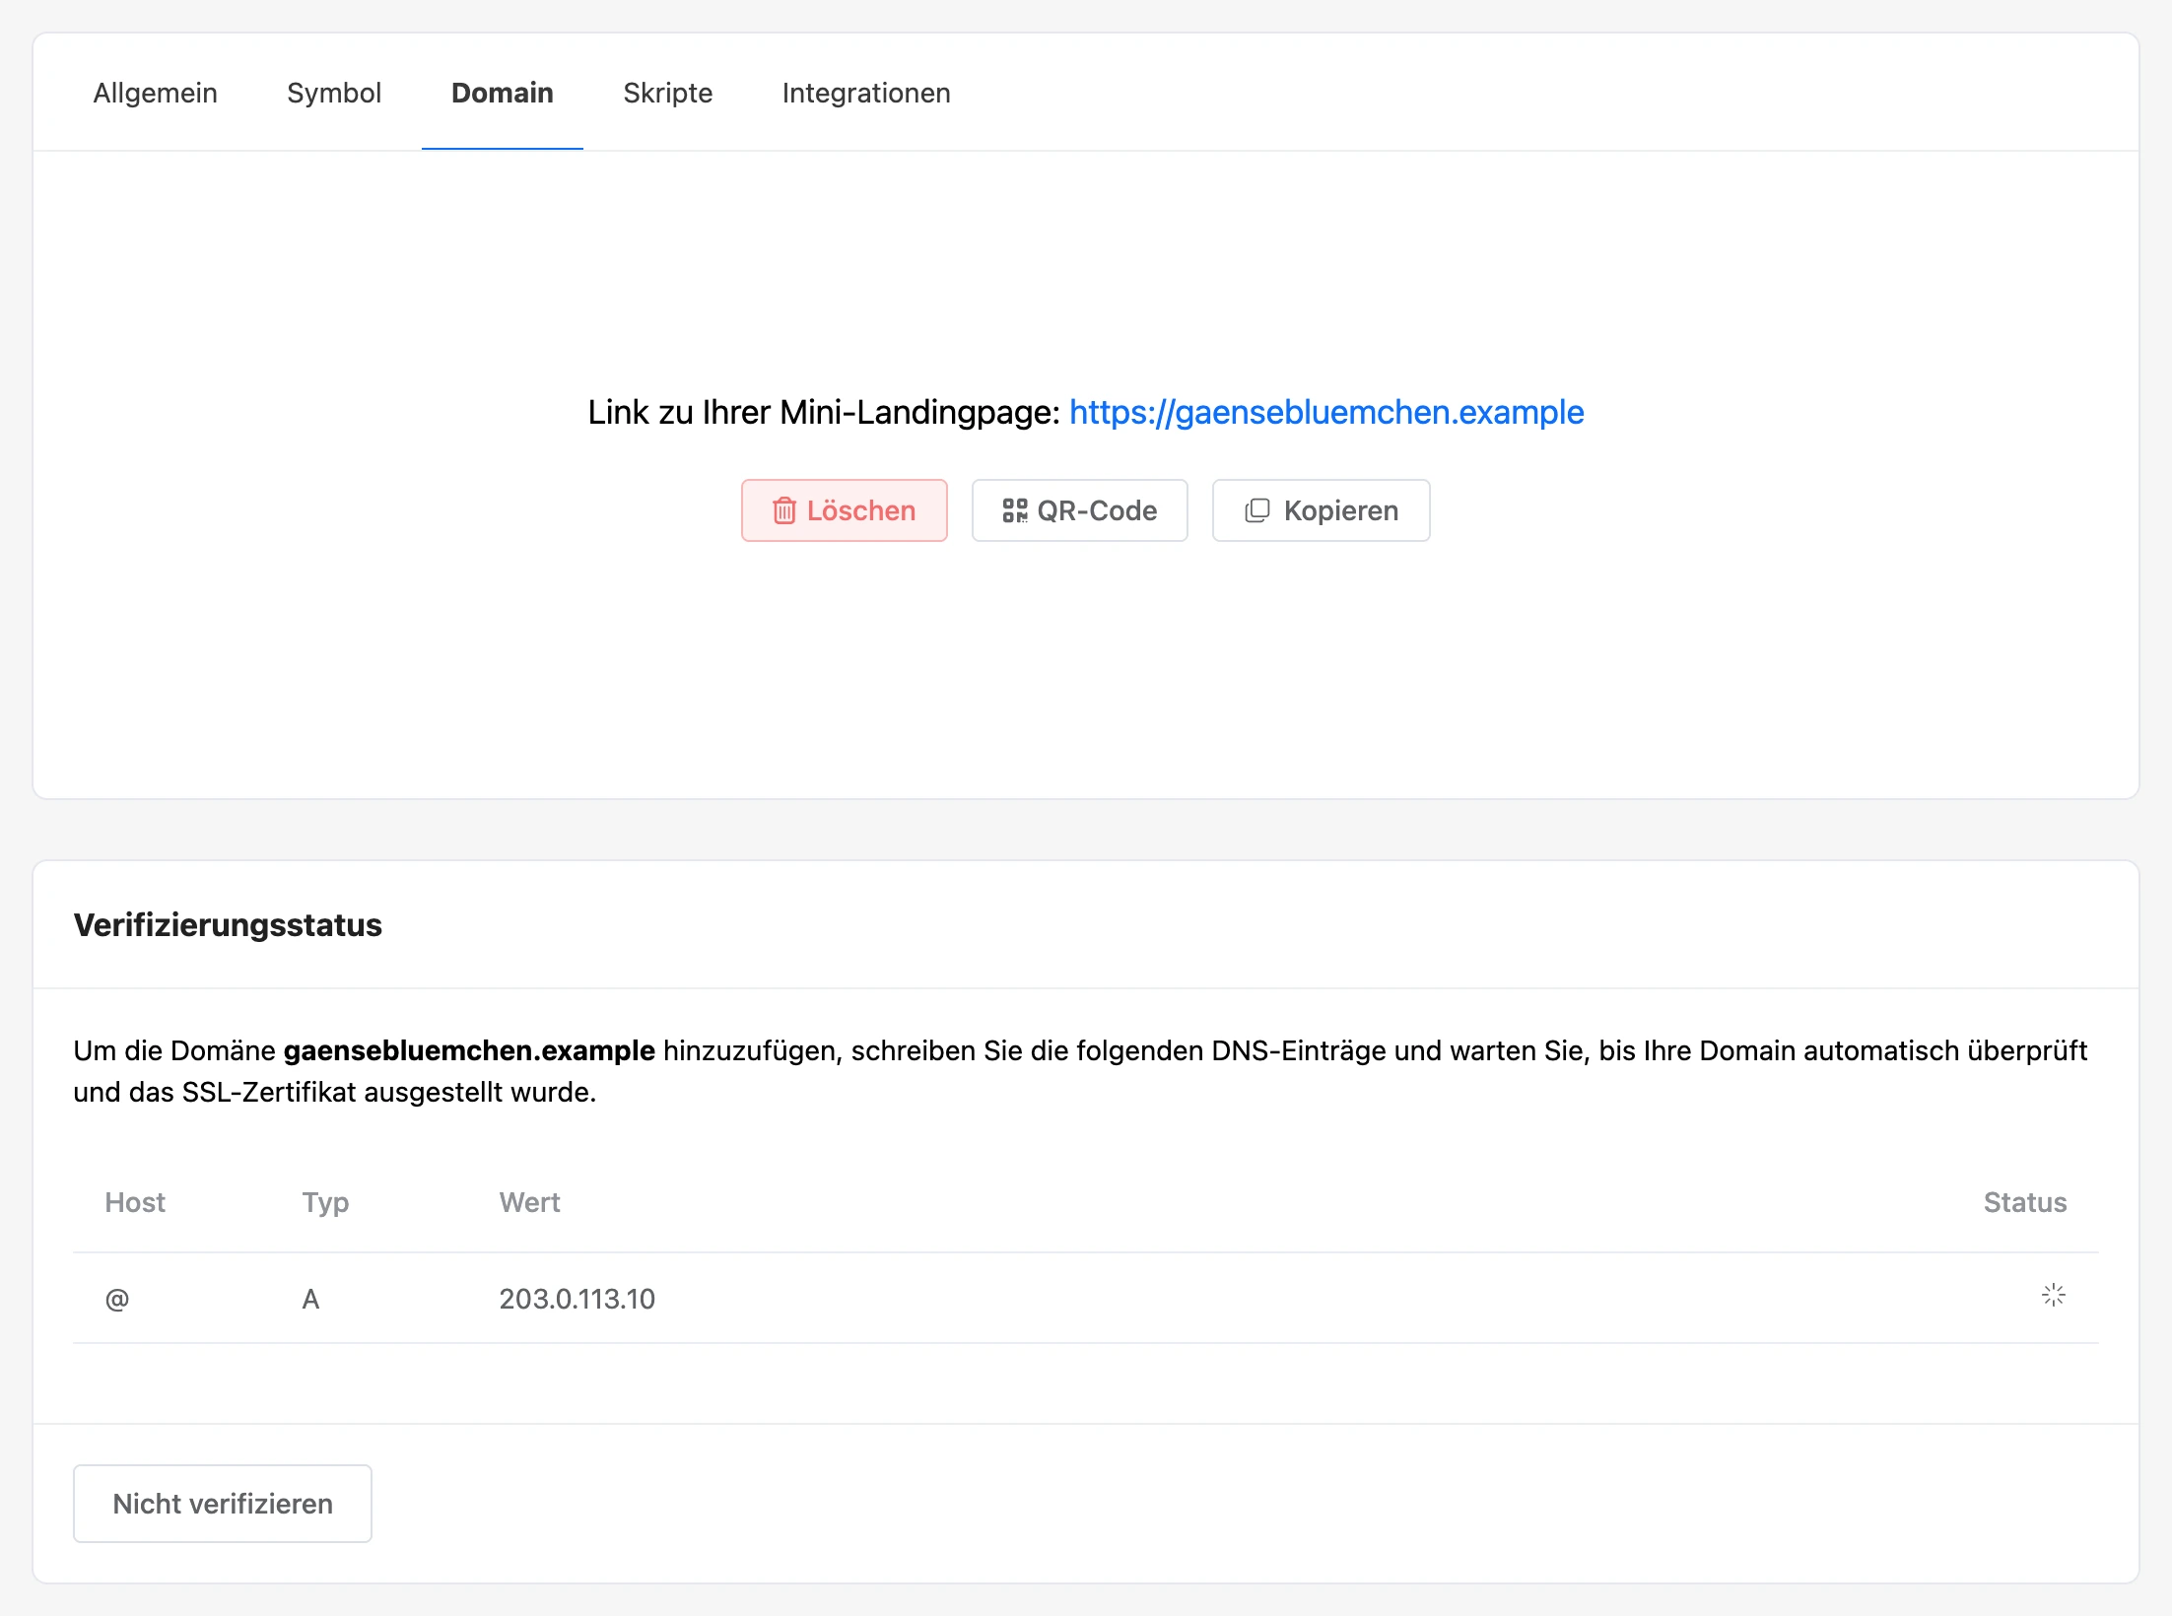Screen dimensions: 2172x1616
Task: Copy the link with Kopieren button
Action: 1322,510
